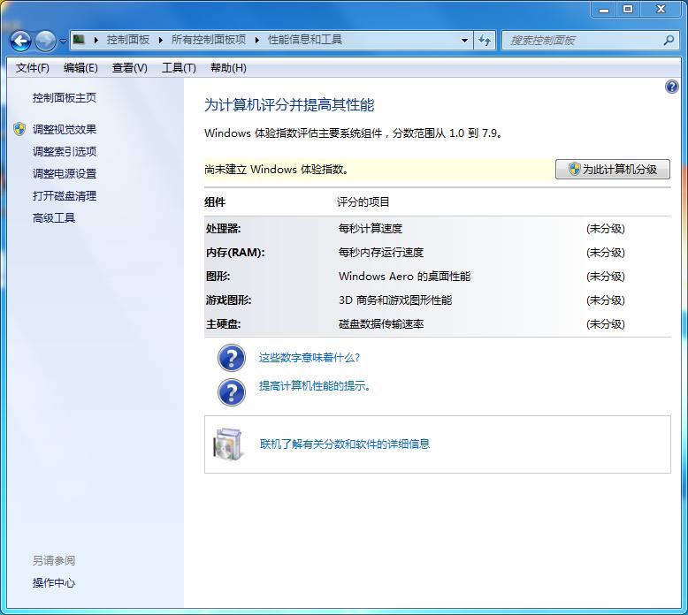Expand the arrow after 所有控制面板项 breadcrumb

pos(257,41)
